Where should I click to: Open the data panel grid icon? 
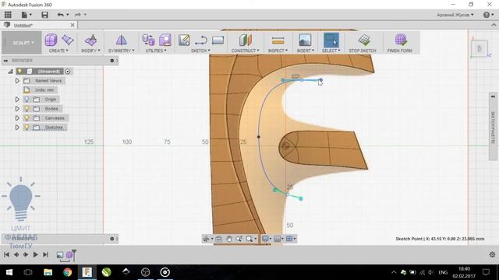[x=8, y=15]
